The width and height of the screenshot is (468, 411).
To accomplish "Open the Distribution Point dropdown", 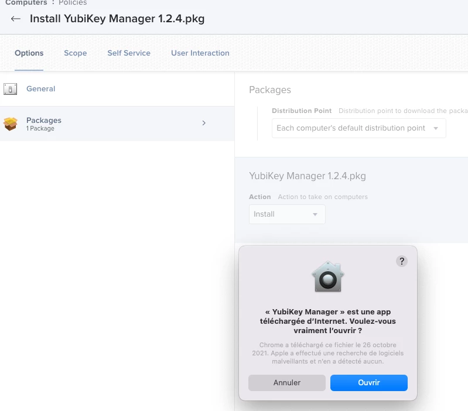I will point(358,128).
